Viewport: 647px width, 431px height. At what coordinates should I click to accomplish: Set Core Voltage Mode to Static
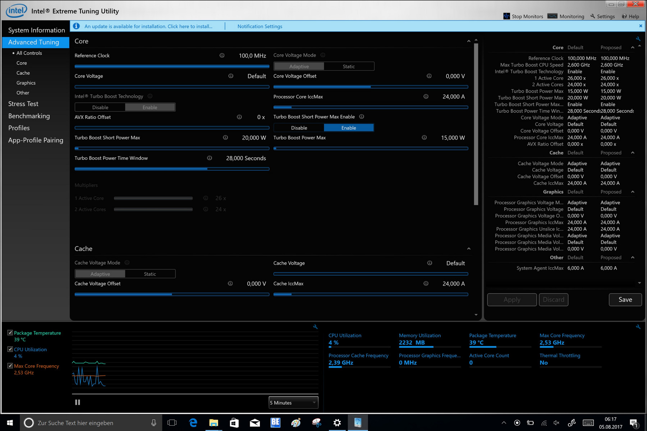349,66
